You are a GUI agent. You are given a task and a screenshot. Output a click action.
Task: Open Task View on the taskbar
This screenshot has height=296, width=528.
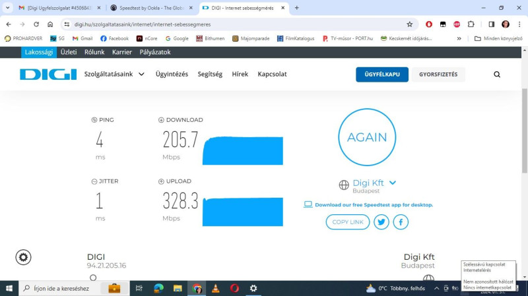click(x=139, y=288)
